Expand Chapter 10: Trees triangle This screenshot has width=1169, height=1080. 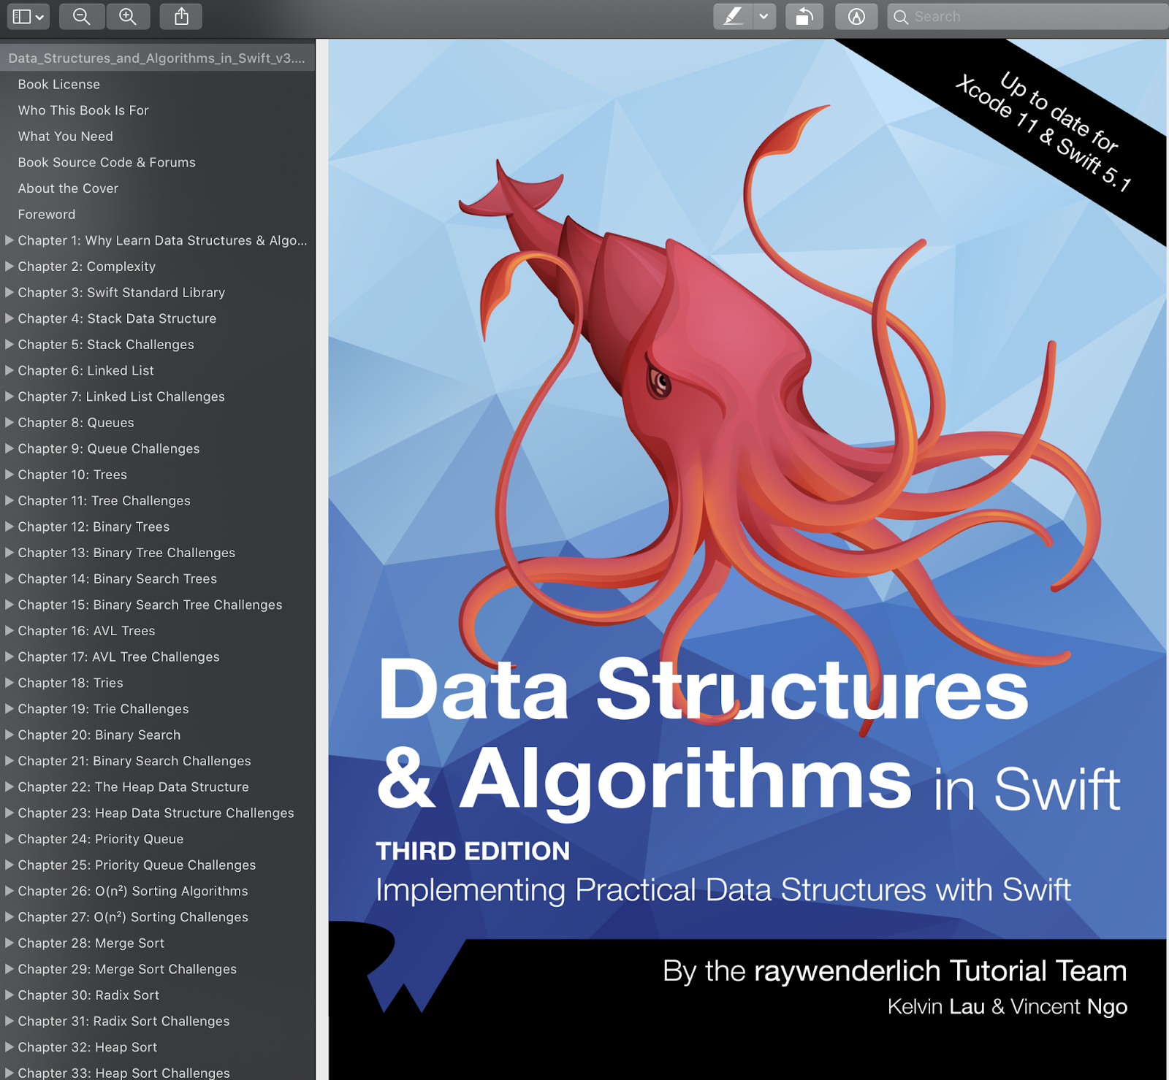coord(9,474)
